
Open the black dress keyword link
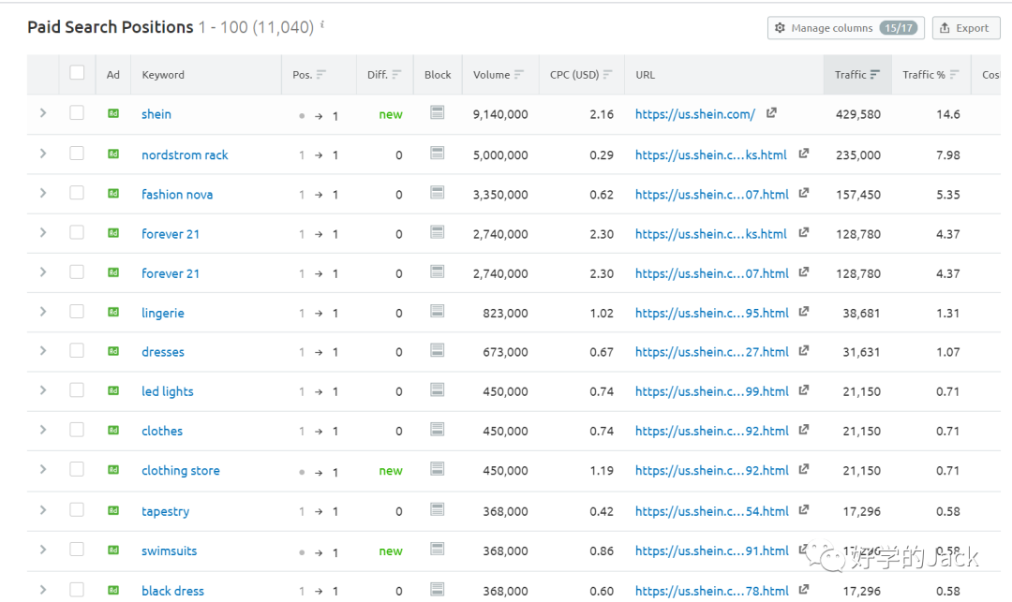pyautogui.click(x=172, y=591)
